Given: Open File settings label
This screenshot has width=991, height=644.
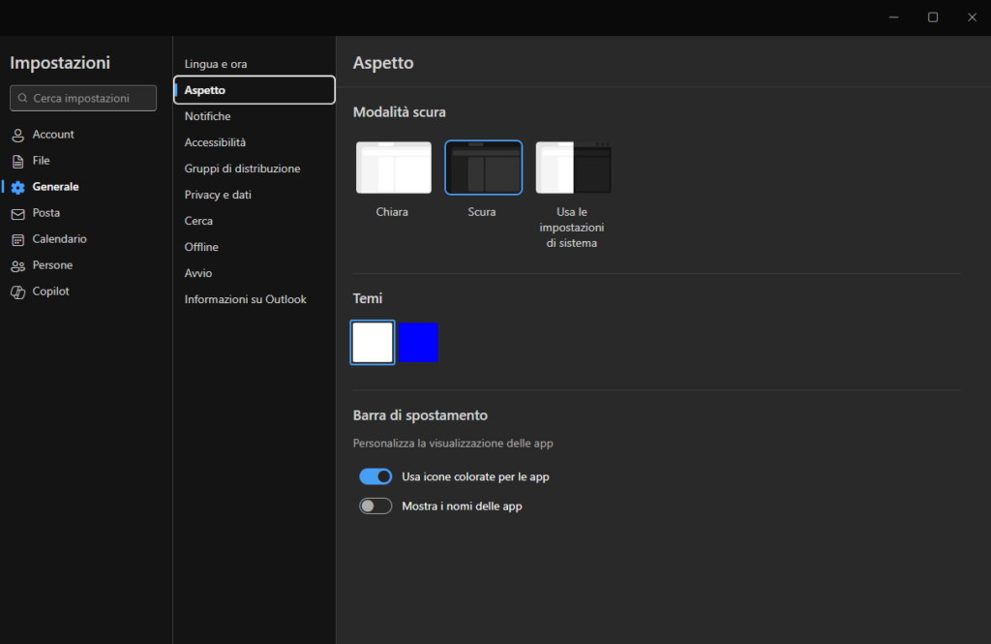Looking at the screenshot, I should (x=41, y=160).
